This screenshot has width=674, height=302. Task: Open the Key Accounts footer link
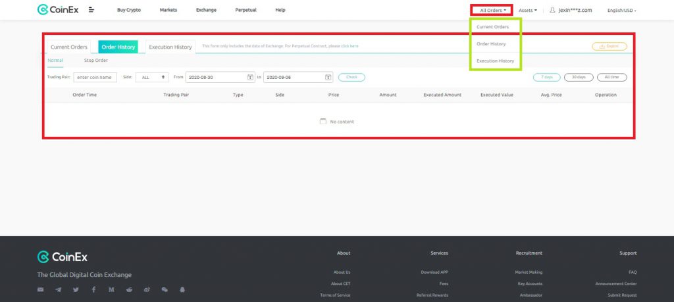(x=530, y=284)
